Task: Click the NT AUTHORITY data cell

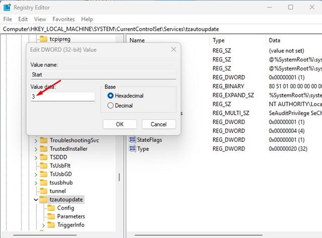Action: click(295, 104)
